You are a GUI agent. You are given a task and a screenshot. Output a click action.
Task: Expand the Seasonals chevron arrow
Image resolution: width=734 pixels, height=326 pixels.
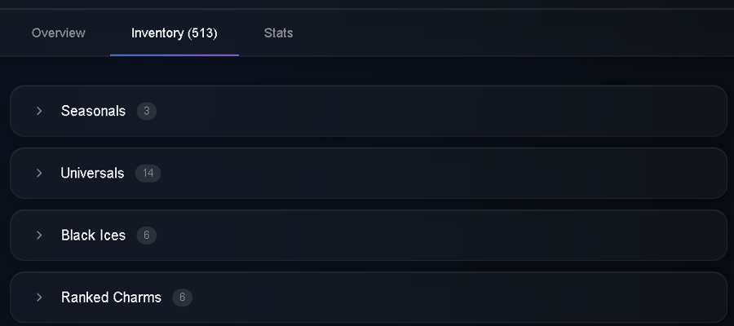[x=39, y=111]
